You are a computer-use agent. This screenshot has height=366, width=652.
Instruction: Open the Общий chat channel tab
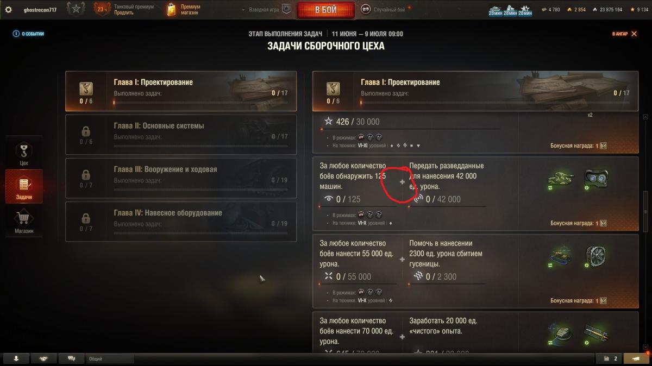coord(110,358)
